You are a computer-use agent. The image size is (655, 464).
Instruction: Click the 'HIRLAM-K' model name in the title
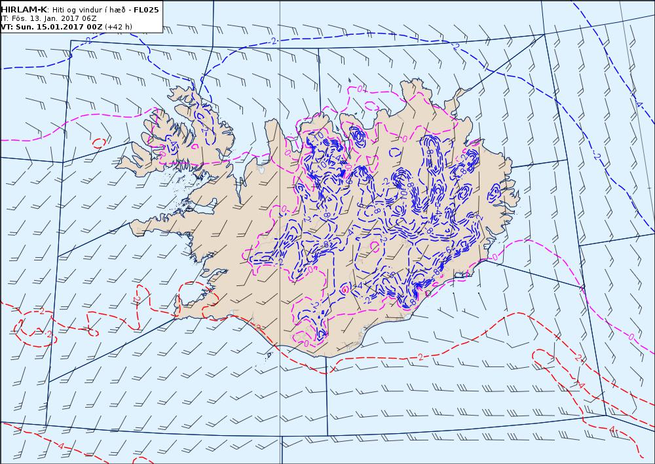point(24,10)
